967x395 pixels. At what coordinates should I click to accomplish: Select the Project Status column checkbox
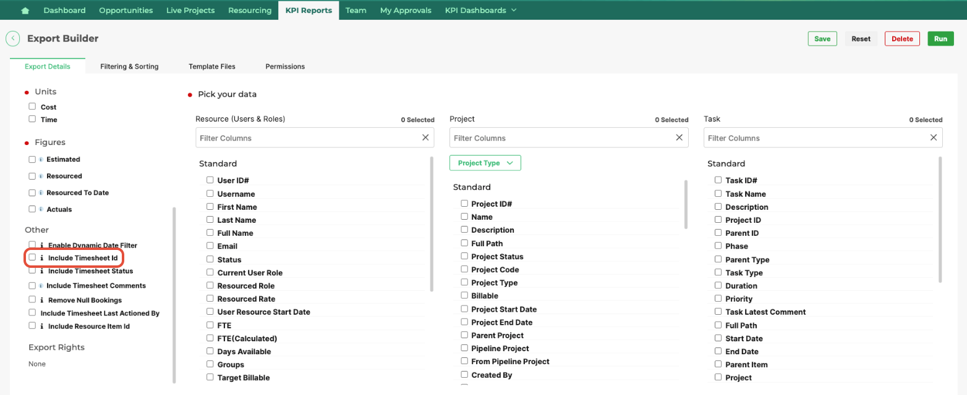coord(464,256)
